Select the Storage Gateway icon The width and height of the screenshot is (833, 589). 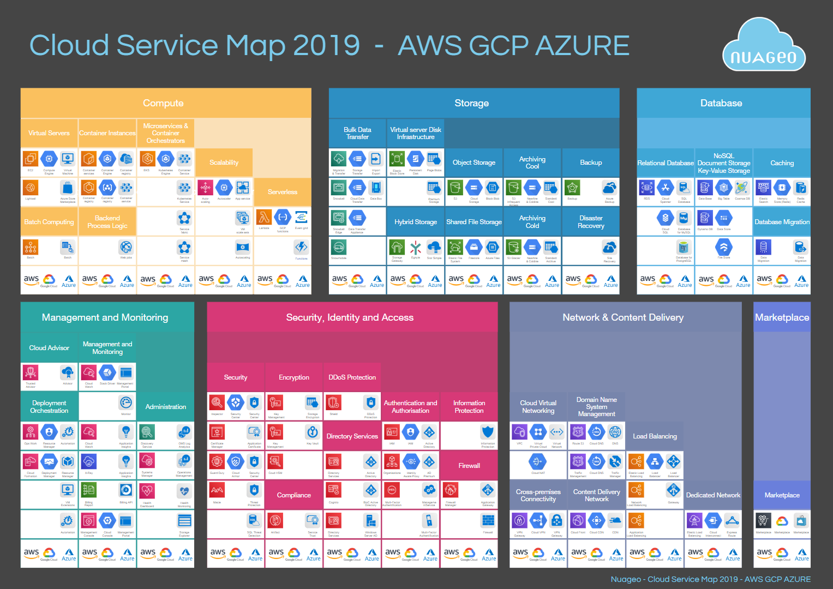(397, 247)
